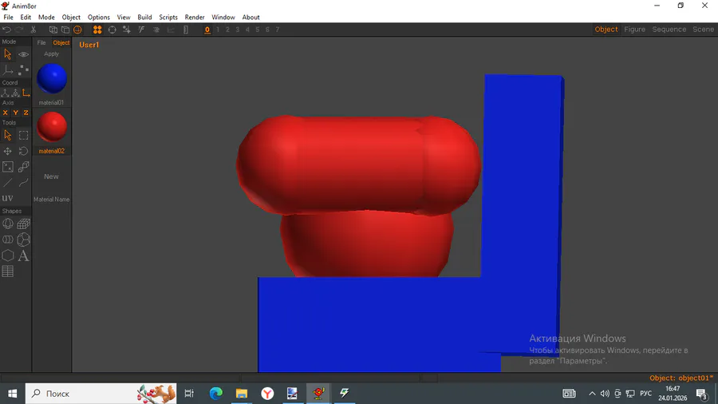This screenshot has width=718, height=404.
Task: Open Windows Start menu
Action: tap(12, 394)
